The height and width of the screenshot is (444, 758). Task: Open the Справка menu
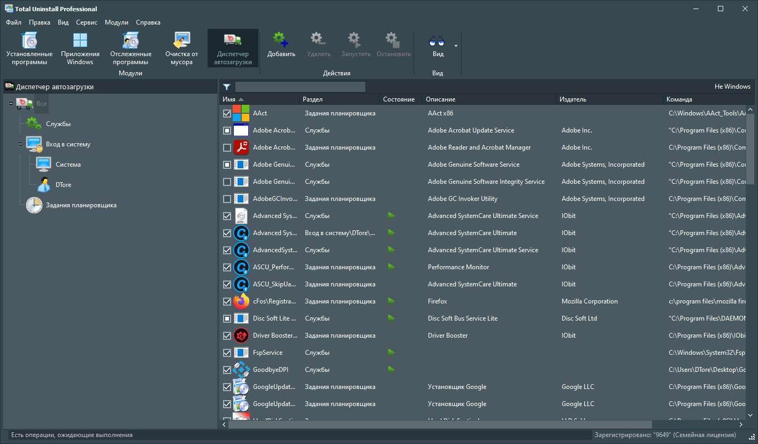click(148, 22)
